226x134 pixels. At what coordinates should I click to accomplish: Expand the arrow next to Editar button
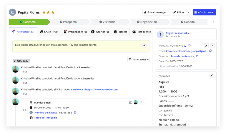click(x=189, y=12)
